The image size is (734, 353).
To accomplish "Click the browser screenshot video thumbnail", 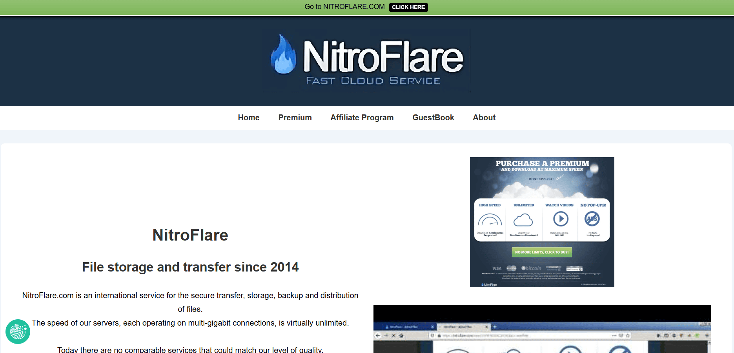I will point(542,329).
